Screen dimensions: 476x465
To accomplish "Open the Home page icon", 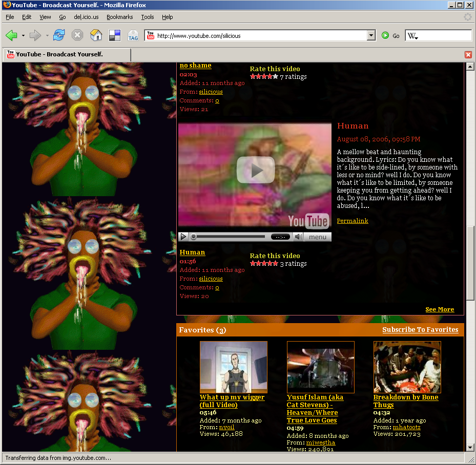I will [x=96, y=35].
